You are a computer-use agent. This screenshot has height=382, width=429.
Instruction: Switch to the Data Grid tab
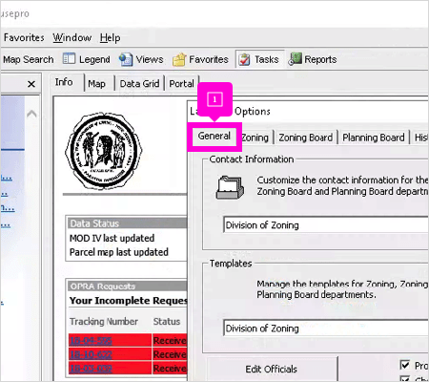pyautogui.click(x=139, y=84)
